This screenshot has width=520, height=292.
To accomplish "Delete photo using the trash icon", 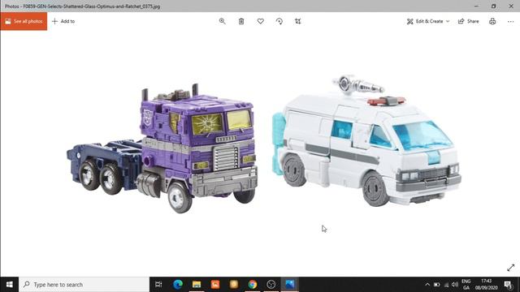I will (x=241, y=21).
